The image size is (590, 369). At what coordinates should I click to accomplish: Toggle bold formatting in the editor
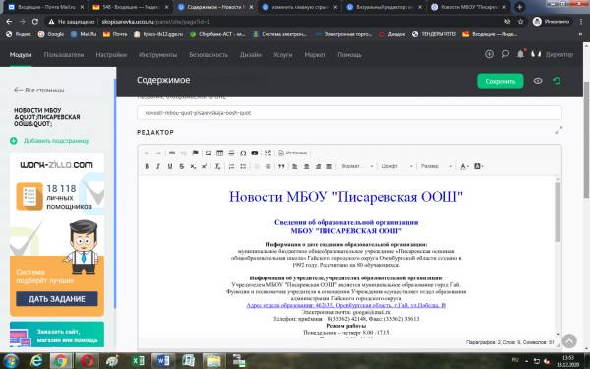coord(147,166)
